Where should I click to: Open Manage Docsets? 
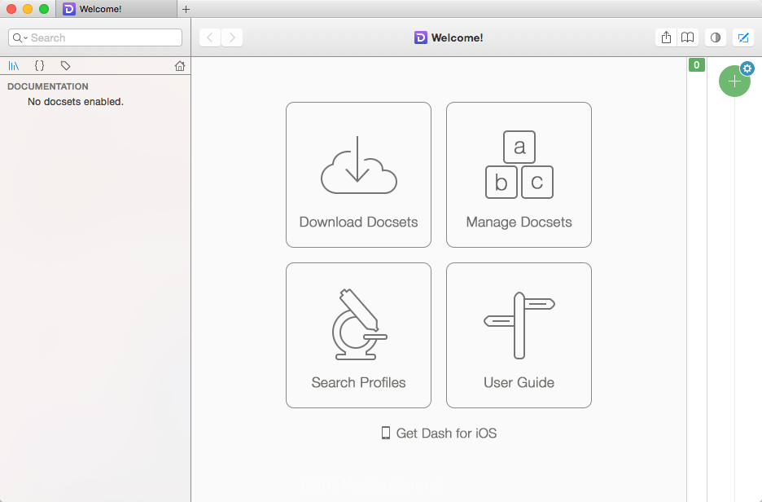[x=519, y=174]
